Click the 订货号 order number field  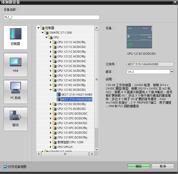[150, 64]
